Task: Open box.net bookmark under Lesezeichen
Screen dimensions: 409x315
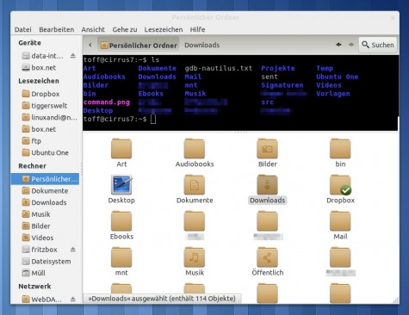Action: pos(45,129)
